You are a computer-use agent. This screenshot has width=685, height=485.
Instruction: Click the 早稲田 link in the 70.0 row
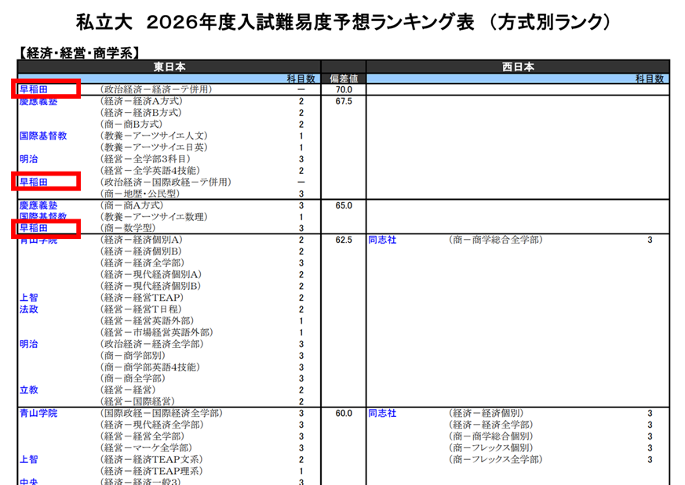[34, 89]
